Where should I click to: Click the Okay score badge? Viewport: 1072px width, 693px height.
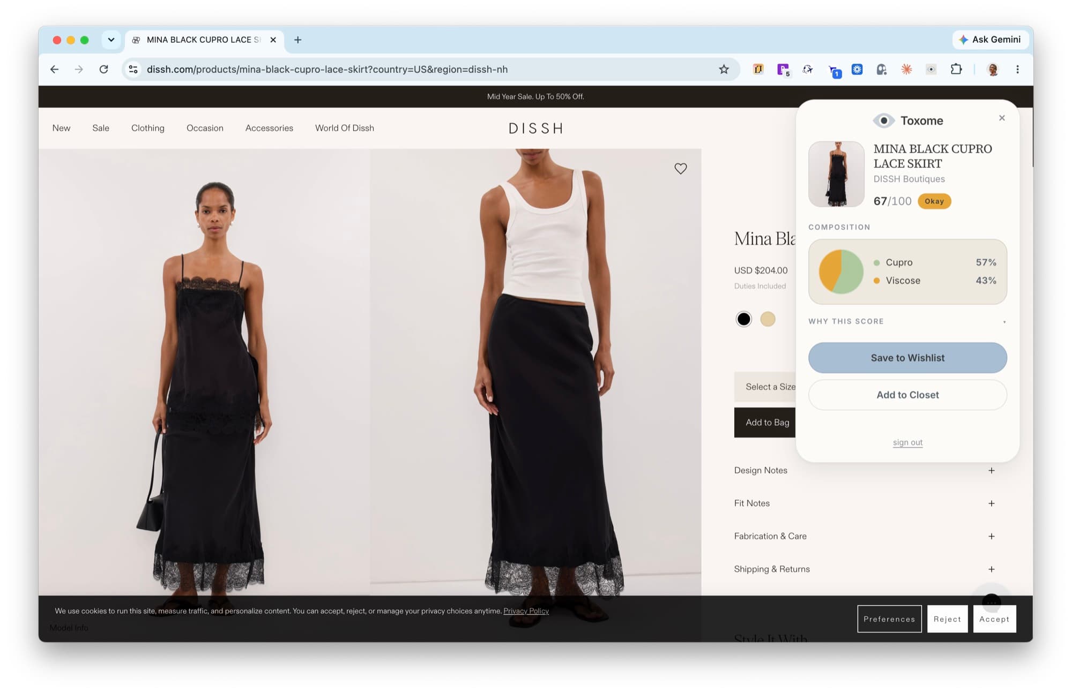click(934, 201)
